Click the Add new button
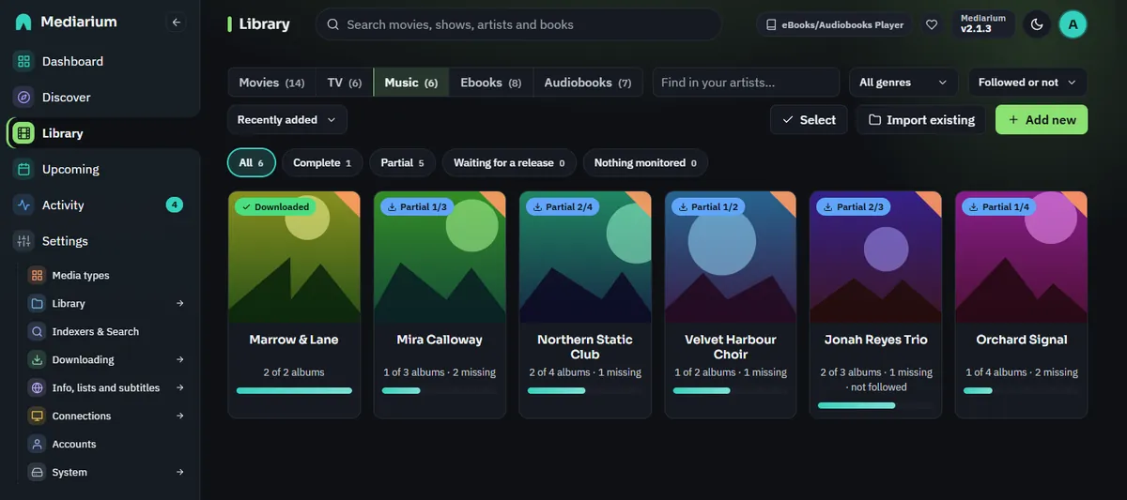This screenshot has width=1127, height=500. (1042, 120)
